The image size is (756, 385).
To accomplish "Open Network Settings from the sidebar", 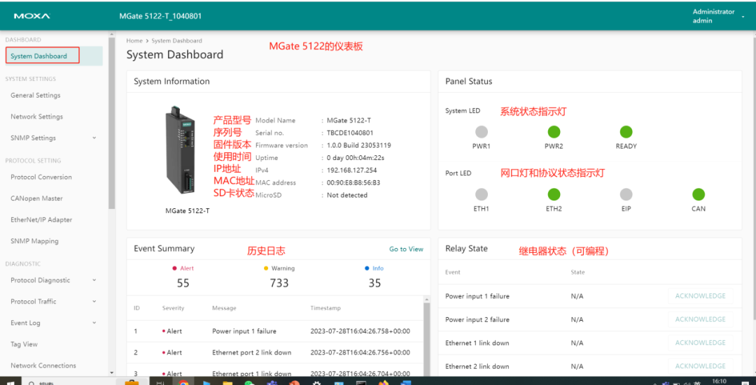I will 36,117.
